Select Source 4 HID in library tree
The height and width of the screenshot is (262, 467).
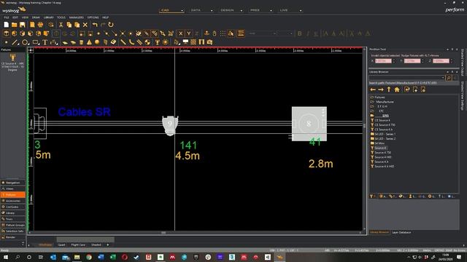pyautogui.click(x=383, y=157)
